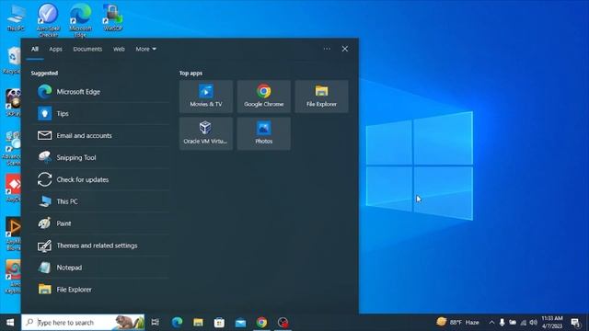Switch to the Web search tab

[x=119, y=49]
